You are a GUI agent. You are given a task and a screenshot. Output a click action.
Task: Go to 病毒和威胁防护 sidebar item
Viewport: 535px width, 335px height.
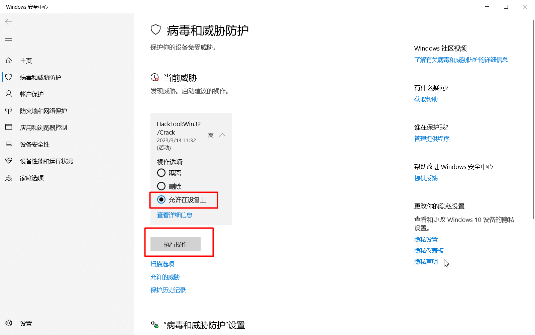[67, 77]
